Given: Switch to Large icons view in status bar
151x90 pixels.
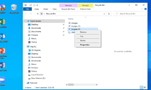Looking at the screenshot, I should click(145, 88).
